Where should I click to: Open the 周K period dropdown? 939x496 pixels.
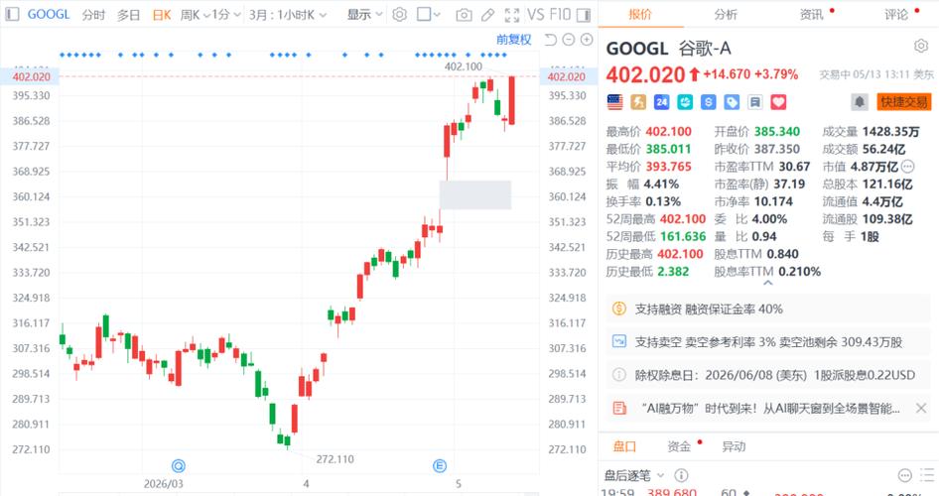[x=196, y=15]
